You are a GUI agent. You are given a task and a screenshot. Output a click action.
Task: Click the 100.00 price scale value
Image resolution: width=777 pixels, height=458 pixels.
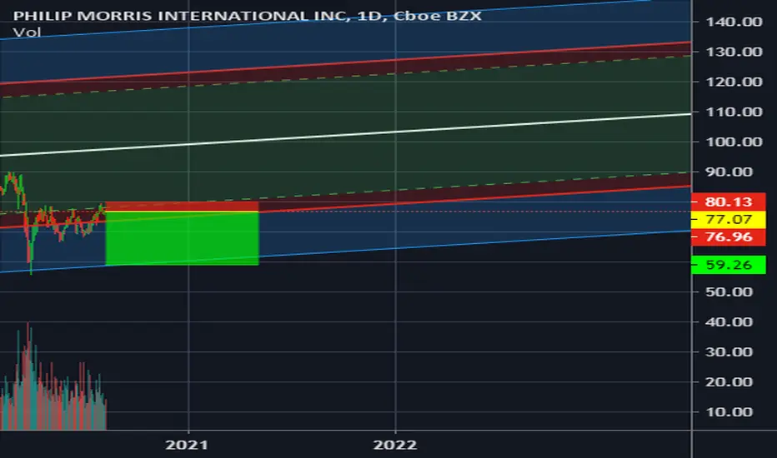734,142
